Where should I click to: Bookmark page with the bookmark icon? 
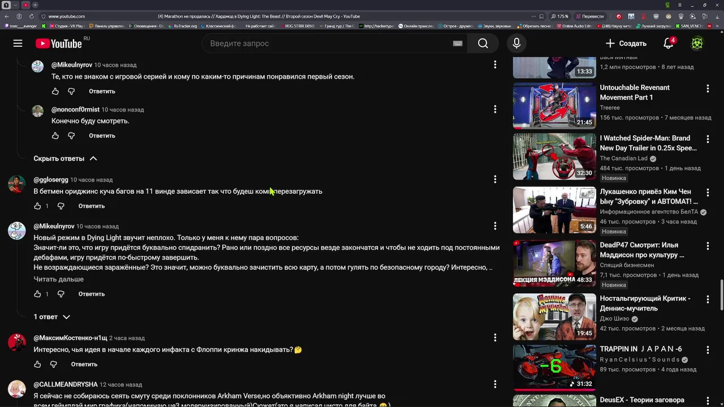(541, 16)
